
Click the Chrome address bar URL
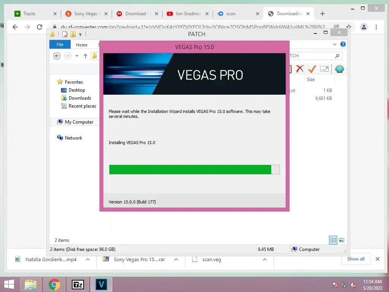[193, 27]
